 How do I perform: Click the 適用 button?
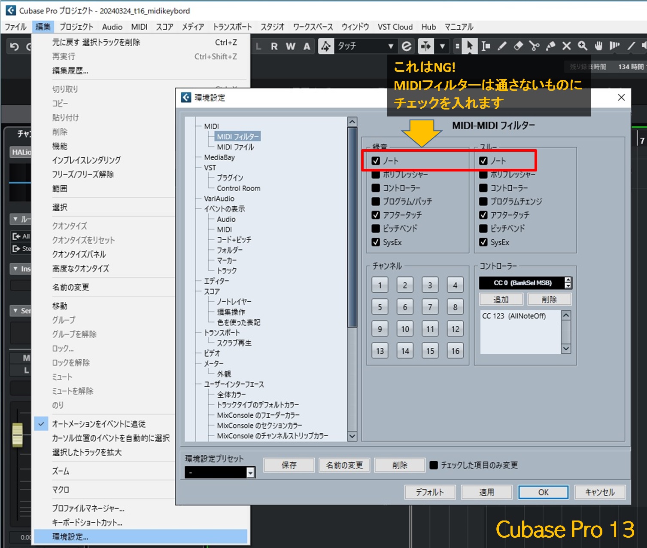tap(486, 492)
